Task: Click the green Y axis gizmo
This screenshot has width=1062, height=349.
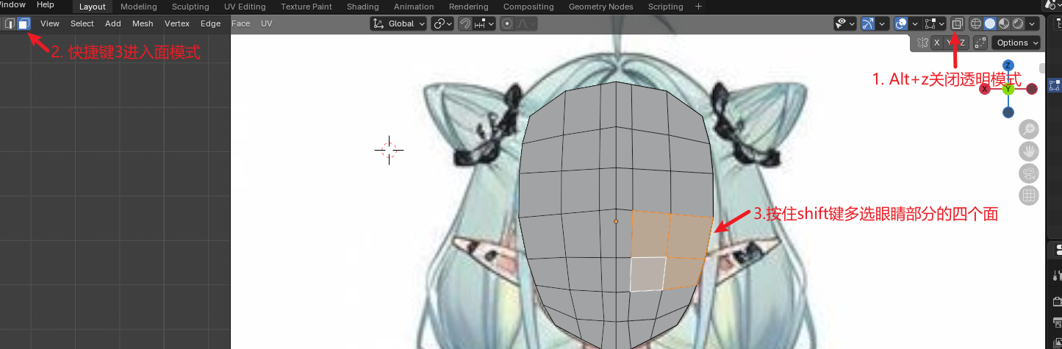Action: (1008, 89)
